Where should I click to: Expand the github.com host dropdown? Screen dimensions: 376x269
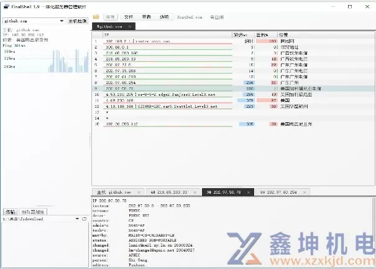(x=62, y=21)
